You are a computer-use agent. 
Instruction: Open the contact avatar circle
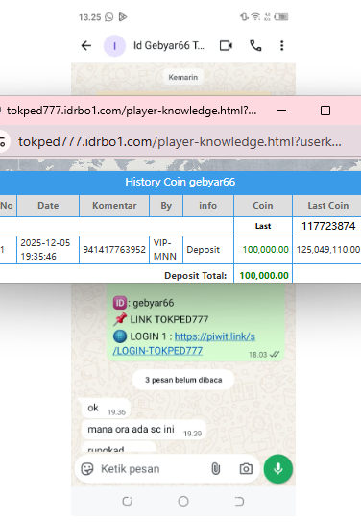click(114, 46)
